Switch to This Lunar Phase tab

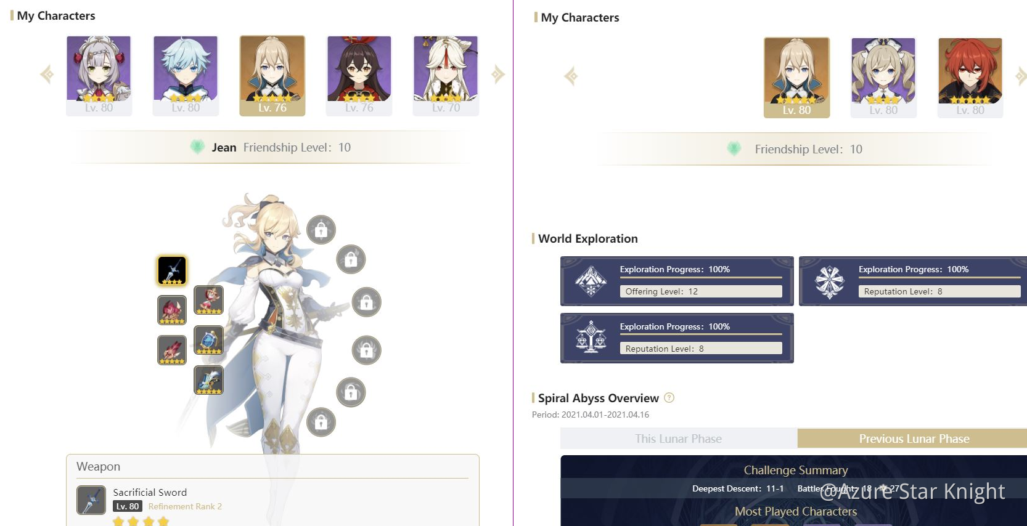click(x=679, y=439)
